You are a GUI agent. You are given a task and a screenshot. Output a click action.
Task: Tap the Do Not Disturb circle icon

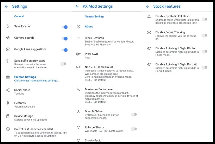pos(8,129)
